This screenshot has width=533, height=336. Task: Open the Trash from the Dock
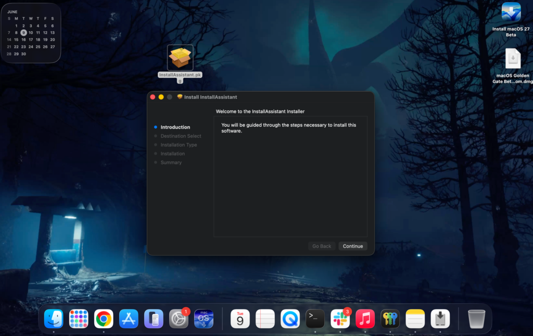pyautogui.click(x=476, y=319)
